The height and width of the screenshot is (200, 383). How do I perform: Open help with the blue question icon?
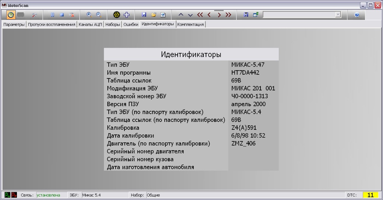click(x=357, y=15)
